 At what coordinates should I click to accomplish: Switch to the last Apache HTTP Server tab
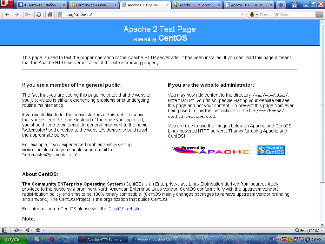coord(249,5)
